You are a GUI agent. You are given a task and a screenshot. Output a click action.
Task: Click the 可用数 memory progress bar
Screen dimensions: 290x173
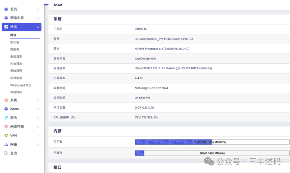coord(212,142)
